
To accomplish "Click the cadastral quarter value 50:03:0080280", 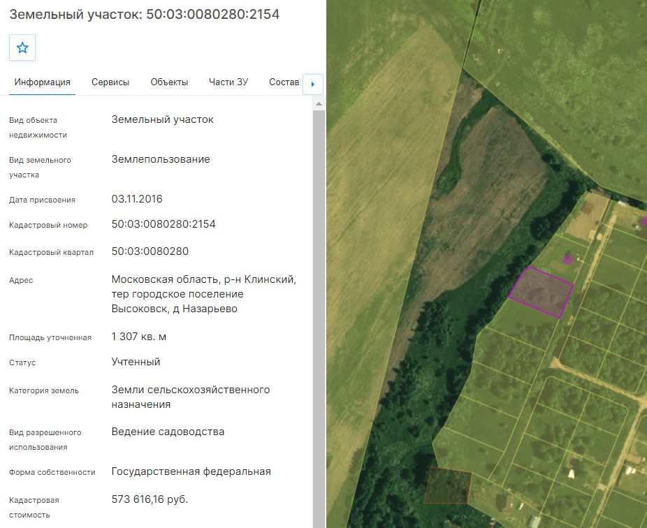I will pyautogui.click(x=150, y=251).
